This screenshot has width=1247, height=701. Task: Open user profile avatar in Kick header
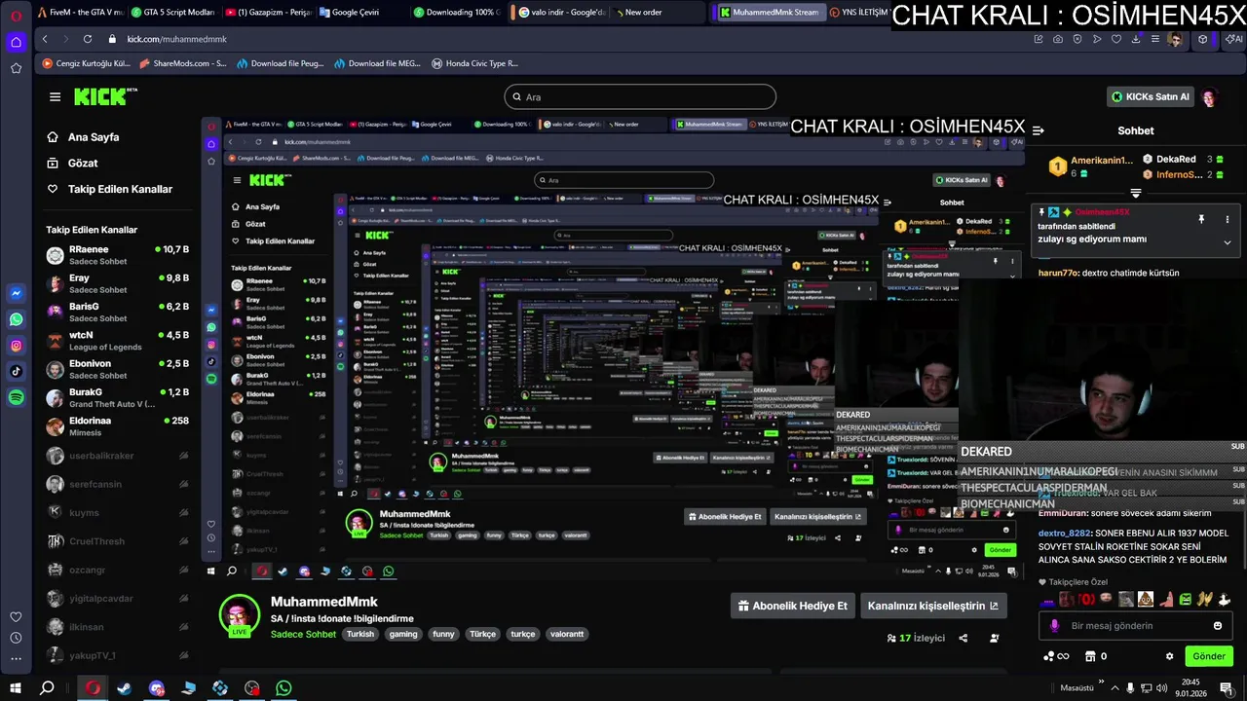coord(1210,97)
